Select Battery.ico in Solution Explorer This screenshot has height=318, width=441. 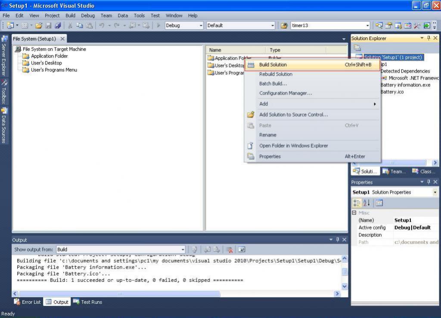pyautogui.click(x=392, y=92)
